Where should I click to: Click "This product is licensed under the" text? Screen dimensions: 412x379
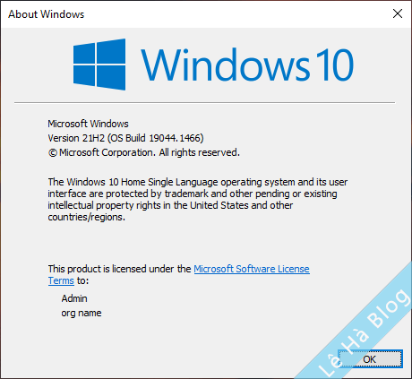click(119, 269)
